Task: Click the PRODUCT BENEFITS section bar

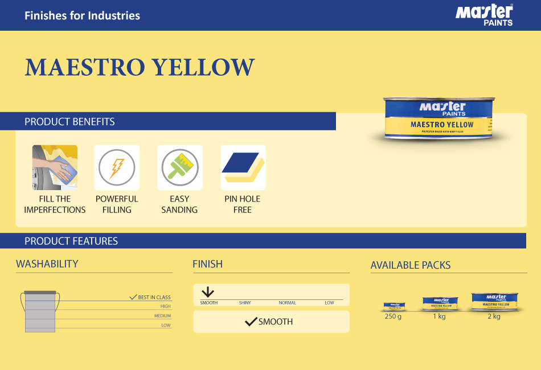Action: coord(167,121)
